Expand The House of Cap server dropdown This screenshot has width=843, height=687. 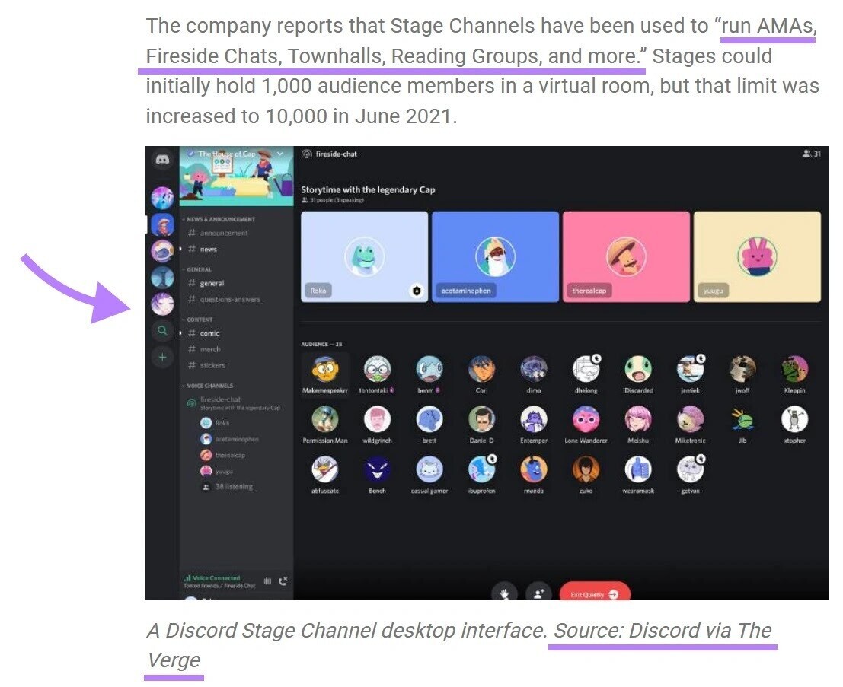pos(280,154)
